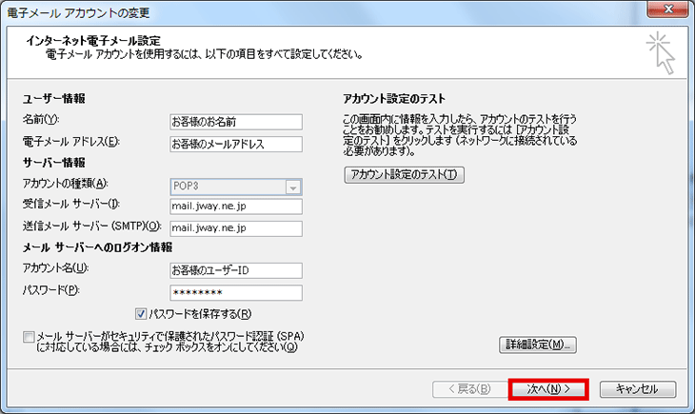Viewport: 695px width, 414px height.
Task: Click the 受信メール サーバー input field
Action: click(236, 207)
